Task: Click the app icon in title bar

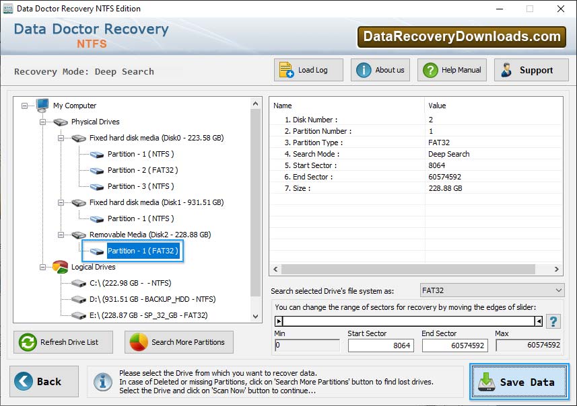Action: point(7,9)
